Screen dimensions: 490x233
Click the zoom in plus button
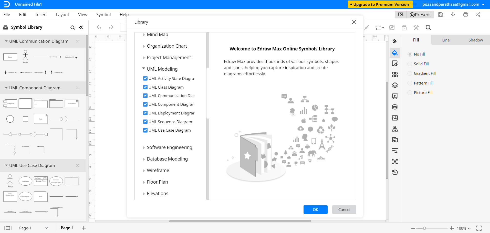(452, 228)
